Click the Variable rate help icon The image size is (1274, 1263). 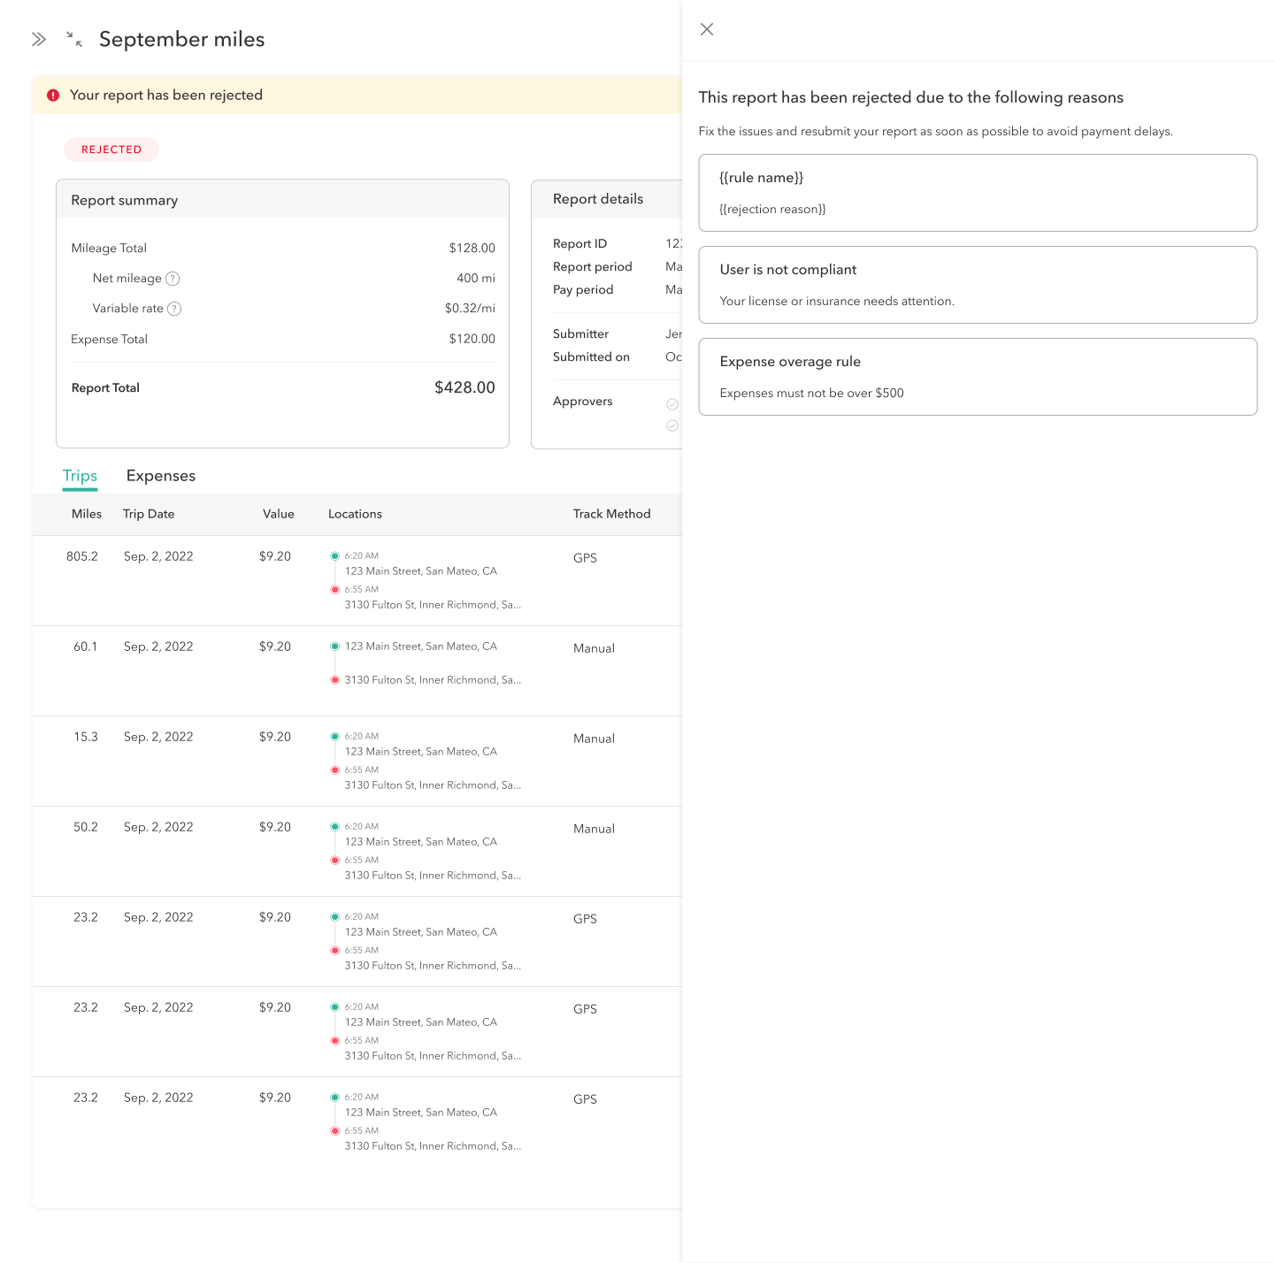pos(175,309)
